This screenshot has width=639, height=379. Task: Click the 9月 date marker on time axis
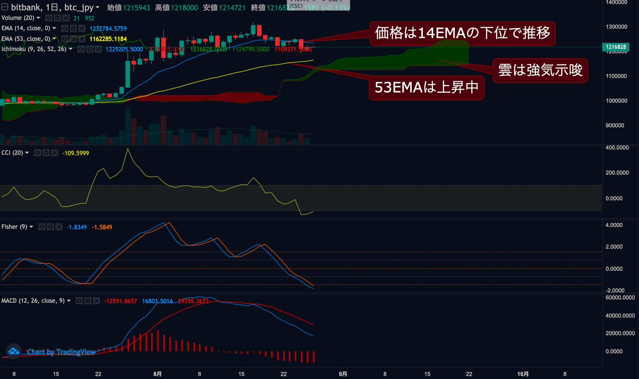[343, 374]
